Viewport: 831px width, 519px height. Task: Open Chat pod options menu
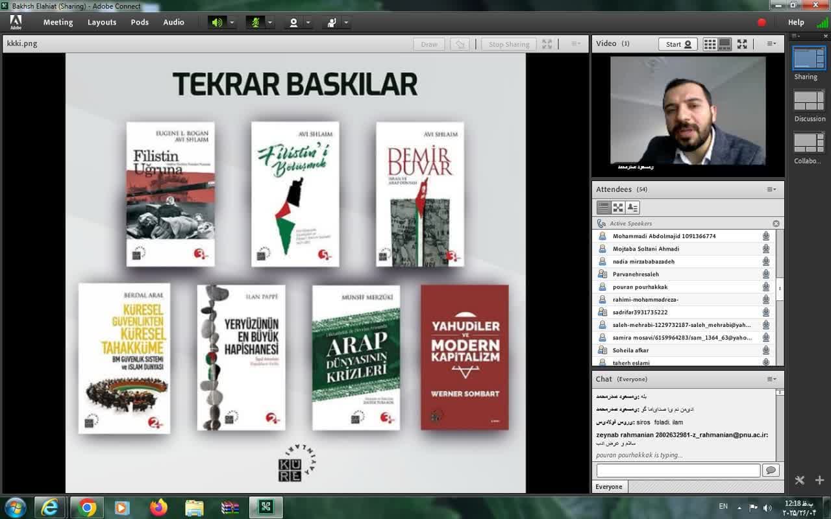[771, 379]
